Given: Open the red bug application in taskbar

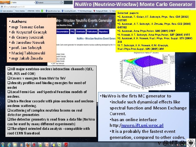Looking at the screenshot, I should point(34,145).
